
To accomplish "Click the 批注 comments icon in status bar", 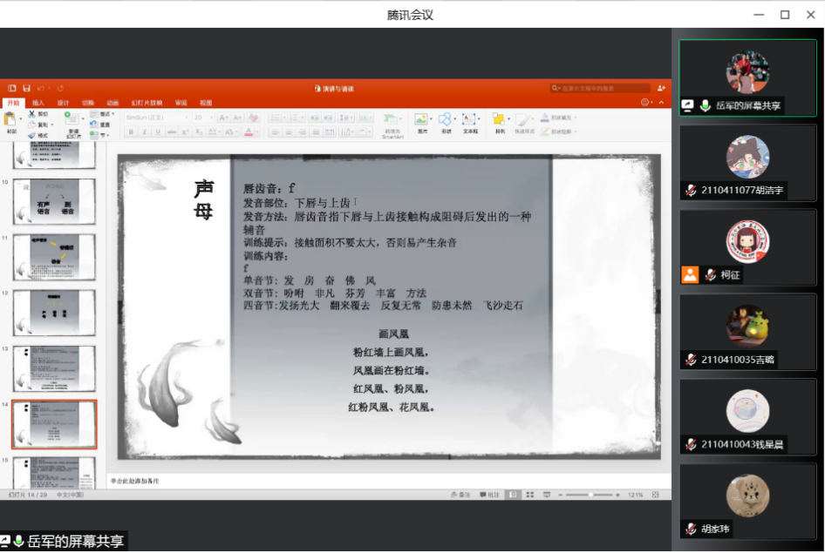I will (x=488, y=495).
